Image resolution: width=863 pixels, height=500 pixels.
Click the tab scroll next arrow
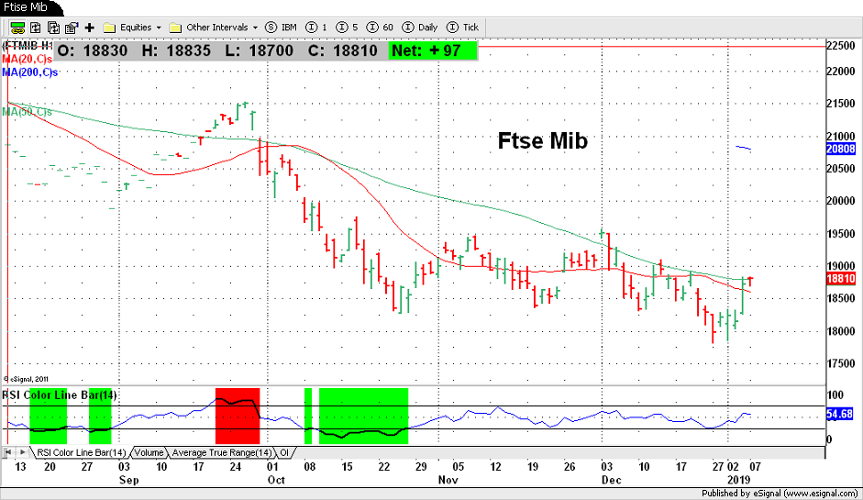(22, 452)
